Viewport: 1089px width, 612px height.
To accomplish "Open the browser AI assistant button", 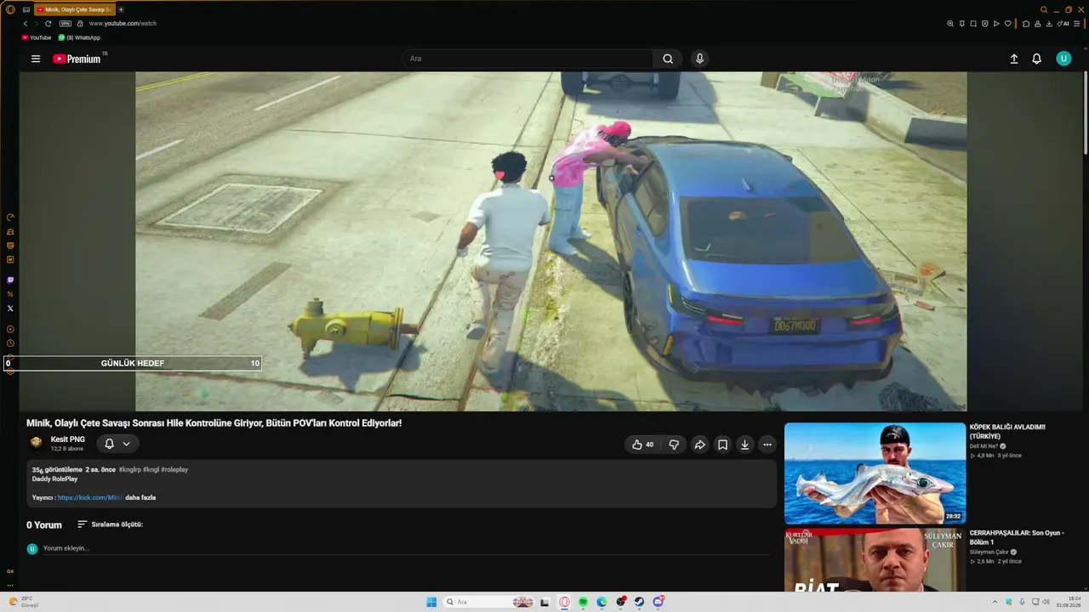I will (1063, 24).
